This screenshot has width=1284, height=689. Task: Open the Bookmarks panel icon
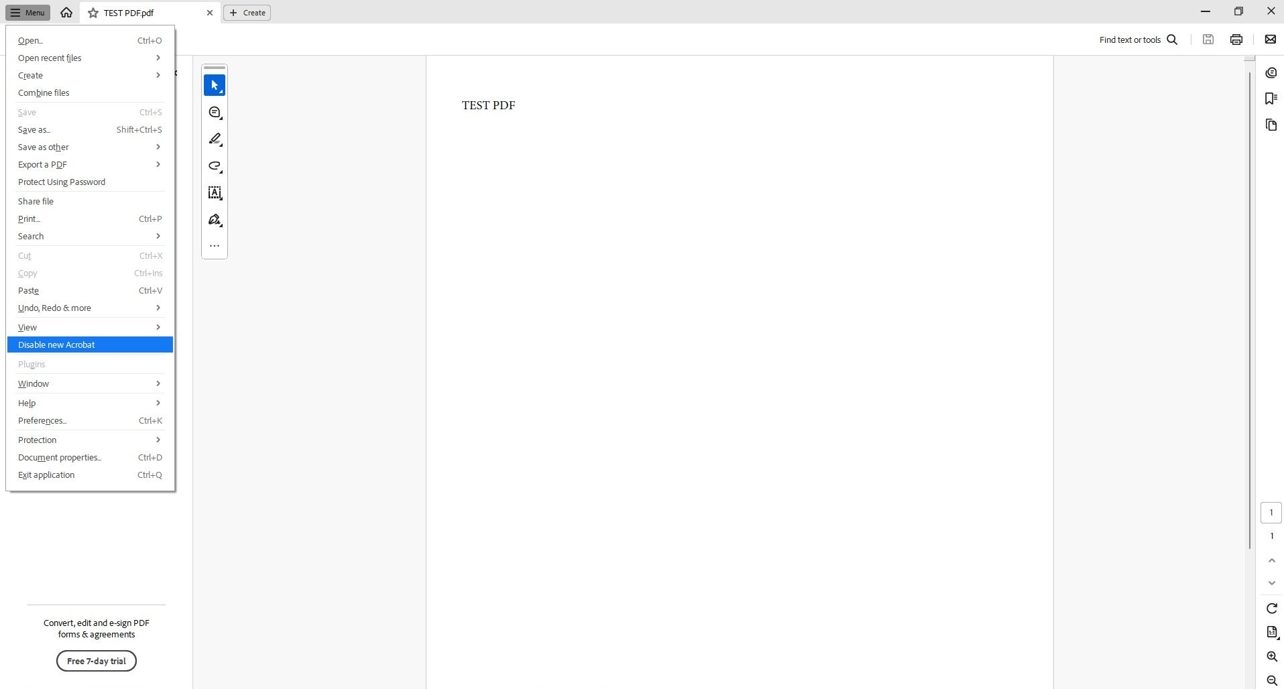click(1271, 99)
